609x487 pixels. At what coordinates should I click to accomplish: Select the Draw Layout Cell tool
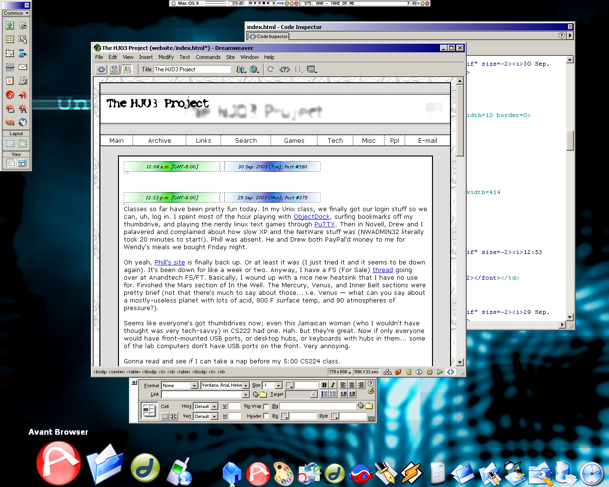click(x=10, y=143)
